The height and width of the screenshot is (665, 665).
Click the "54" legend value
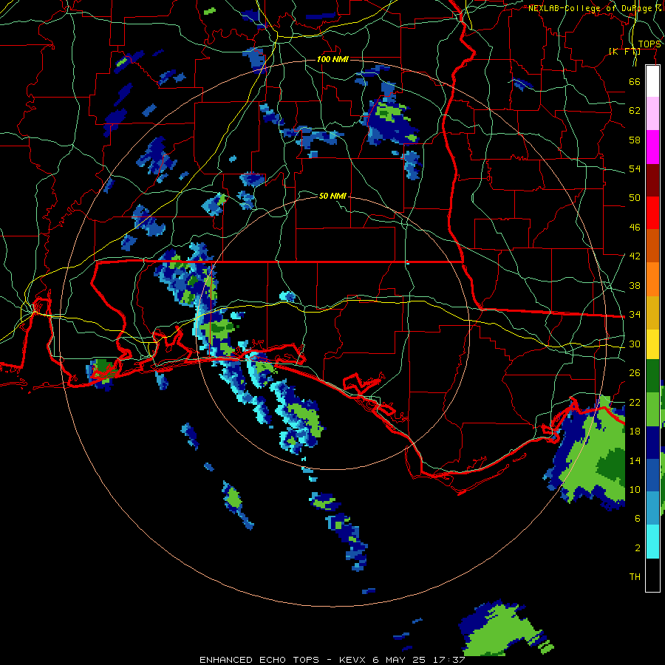(x=635, y=168)
